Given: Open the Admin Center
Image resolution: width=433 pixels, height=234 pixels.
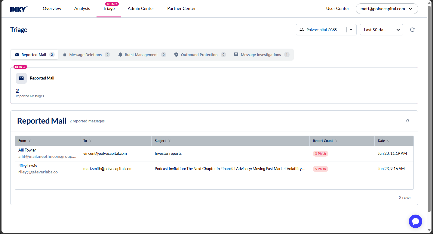Looking at the screenshot, I should [141, 9].
